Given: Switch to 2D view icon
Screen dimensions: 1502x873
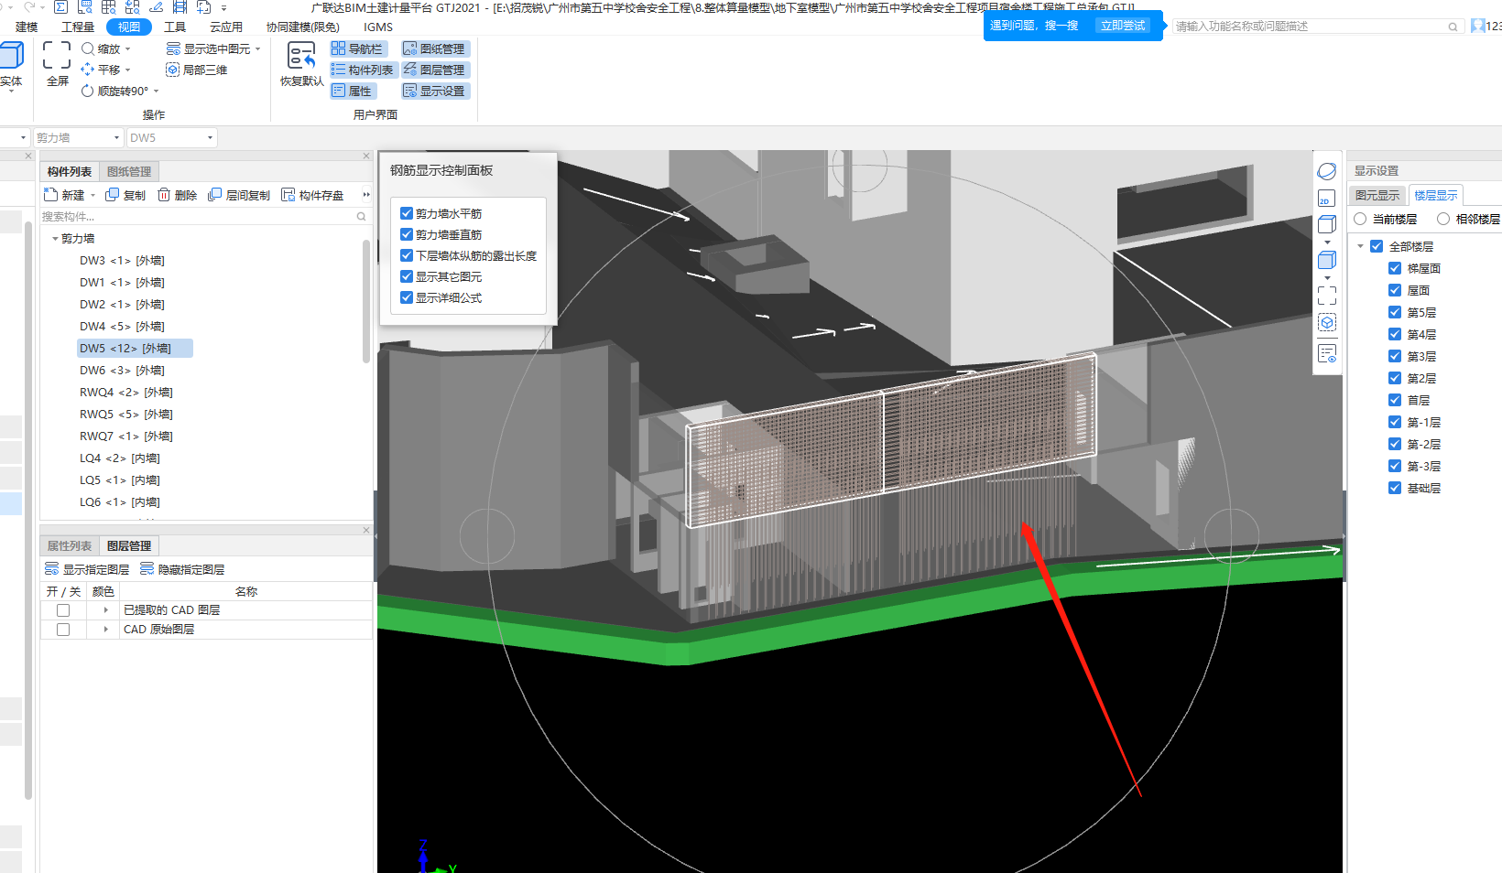Looking at the screenshot, I should pos(1327,199).
